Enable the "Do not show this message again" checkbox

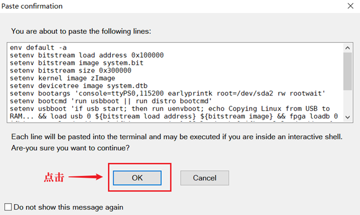click(8, 207)
